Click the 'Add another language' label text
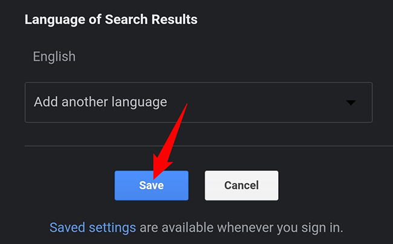This screenshot has height=244, width=393. tap(100, 102)
